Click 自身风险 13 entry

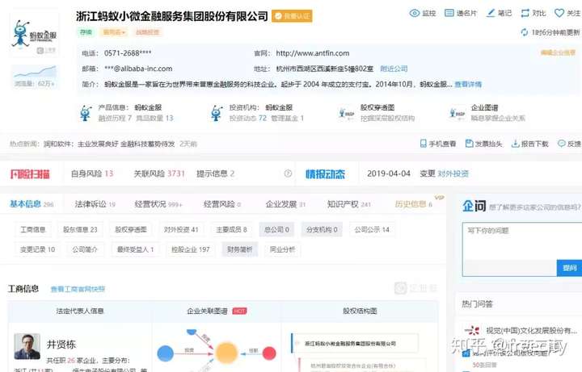coord(92,173)
